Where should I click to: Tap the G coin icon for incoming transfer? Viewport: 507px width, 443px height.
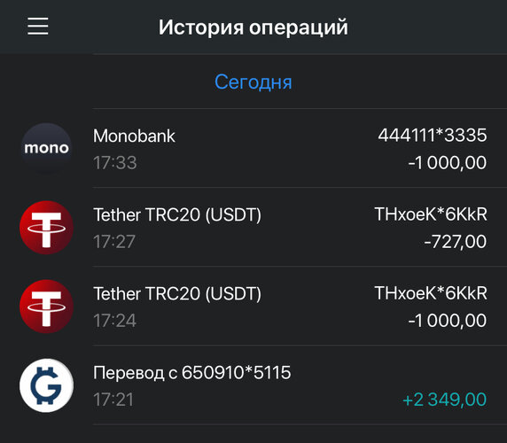click(47, 385)
